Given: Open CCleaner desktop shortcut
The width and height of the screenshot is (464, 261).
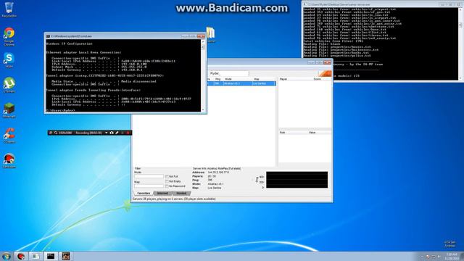Looking at the screenshot, I should [9, 136].
